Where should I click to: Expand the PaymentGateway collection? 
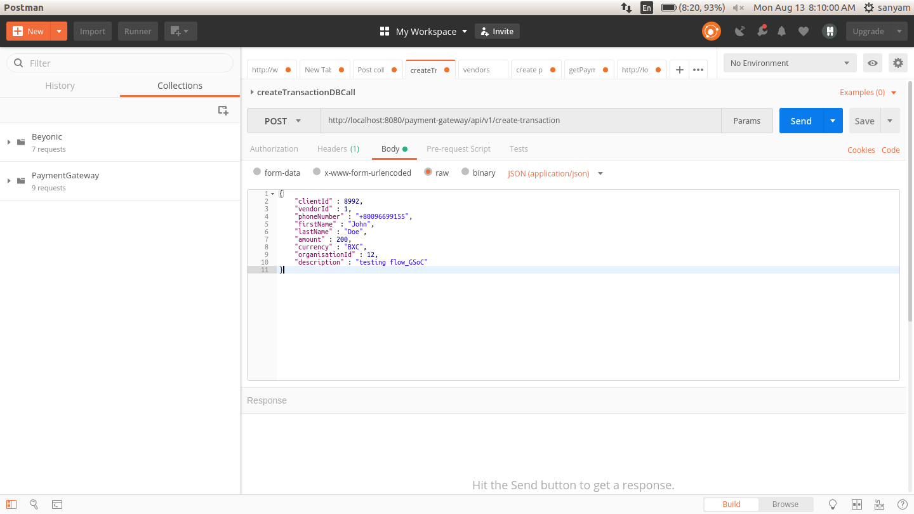pos(9,181)
